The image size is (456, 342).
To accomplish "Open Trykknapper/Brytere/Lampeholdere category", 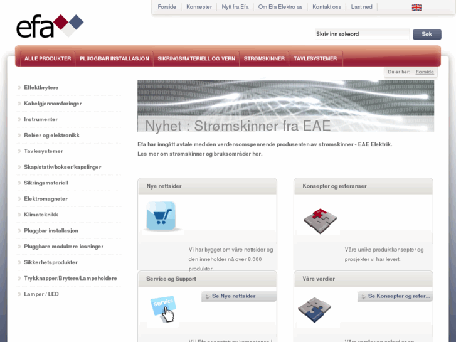I will [x=70, y=278].
